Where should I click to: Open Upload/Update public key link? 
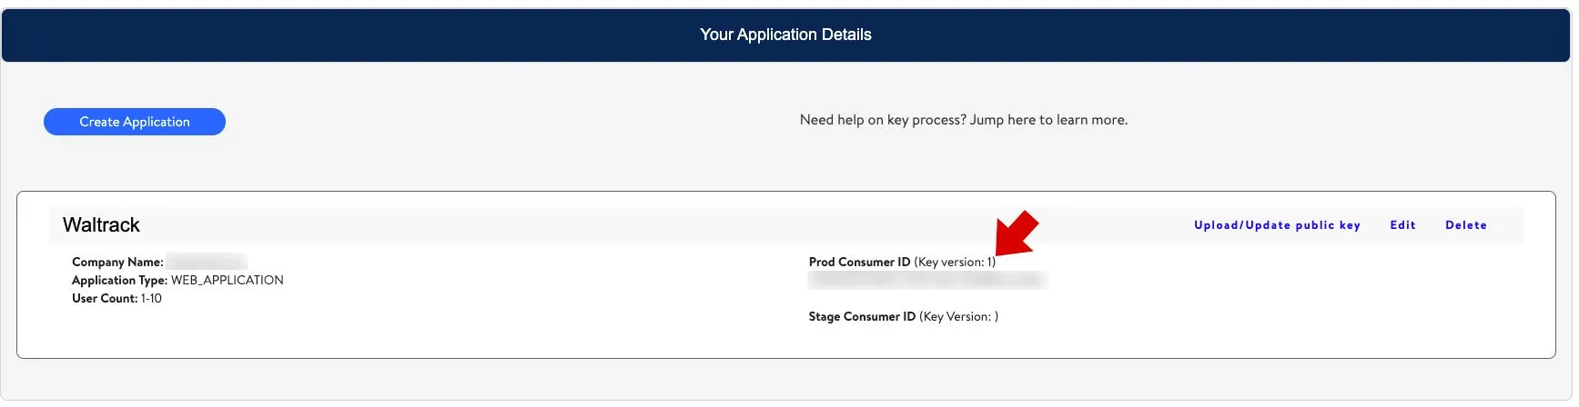coord(1277,225)
